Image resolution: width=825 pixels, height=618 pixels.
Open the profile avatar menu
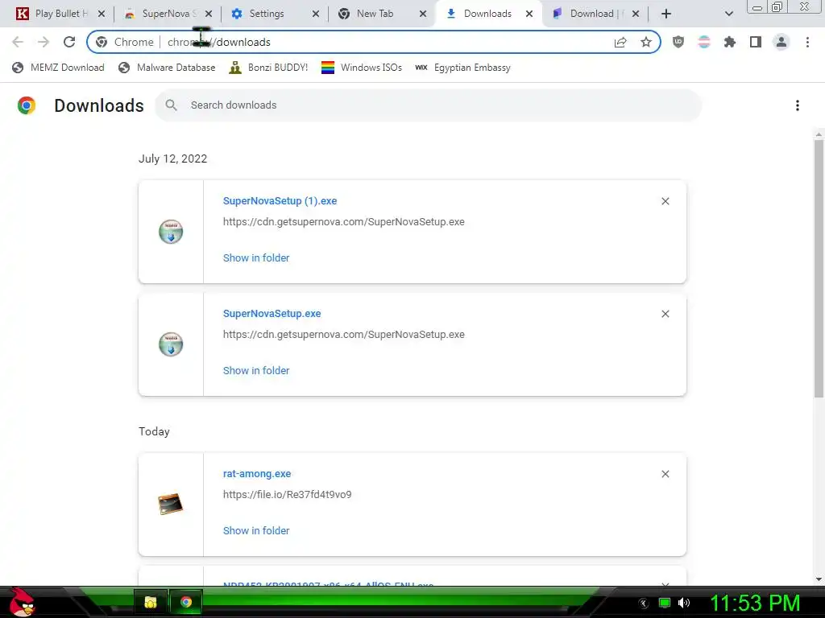point(781,42)
